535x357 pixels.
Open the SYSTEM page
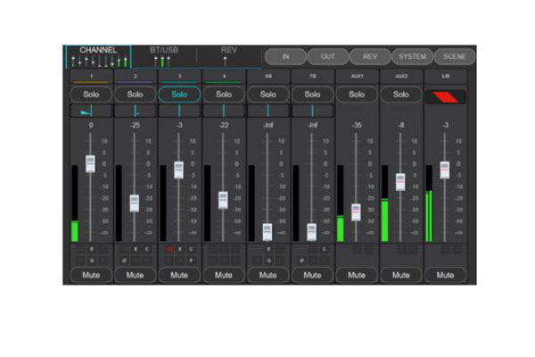click(413, 57)
